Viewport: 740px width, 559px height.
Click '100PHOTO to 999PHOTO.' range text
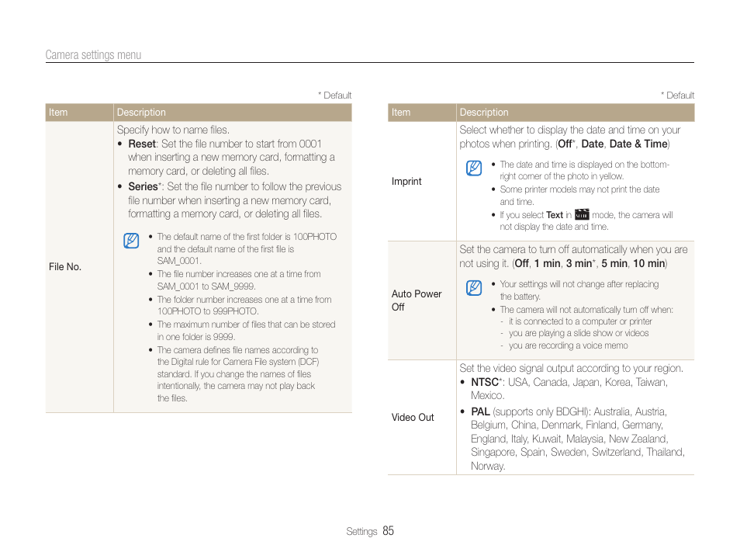[208, 311]
